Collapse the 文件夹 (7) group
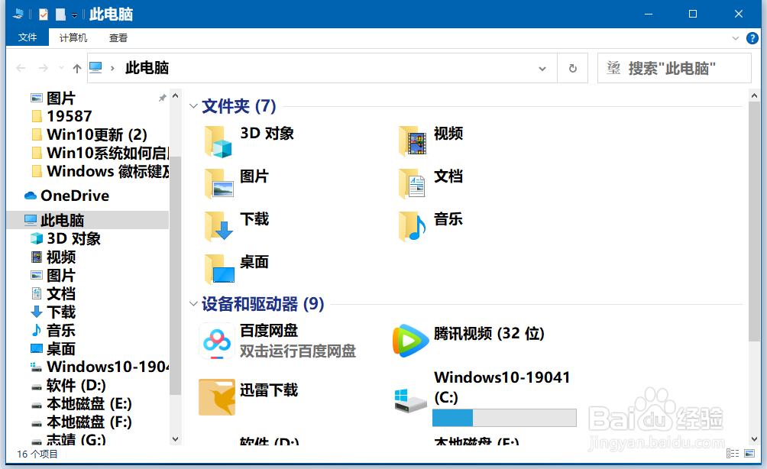This screenshot has width=767, height=469. pos(193,106)
